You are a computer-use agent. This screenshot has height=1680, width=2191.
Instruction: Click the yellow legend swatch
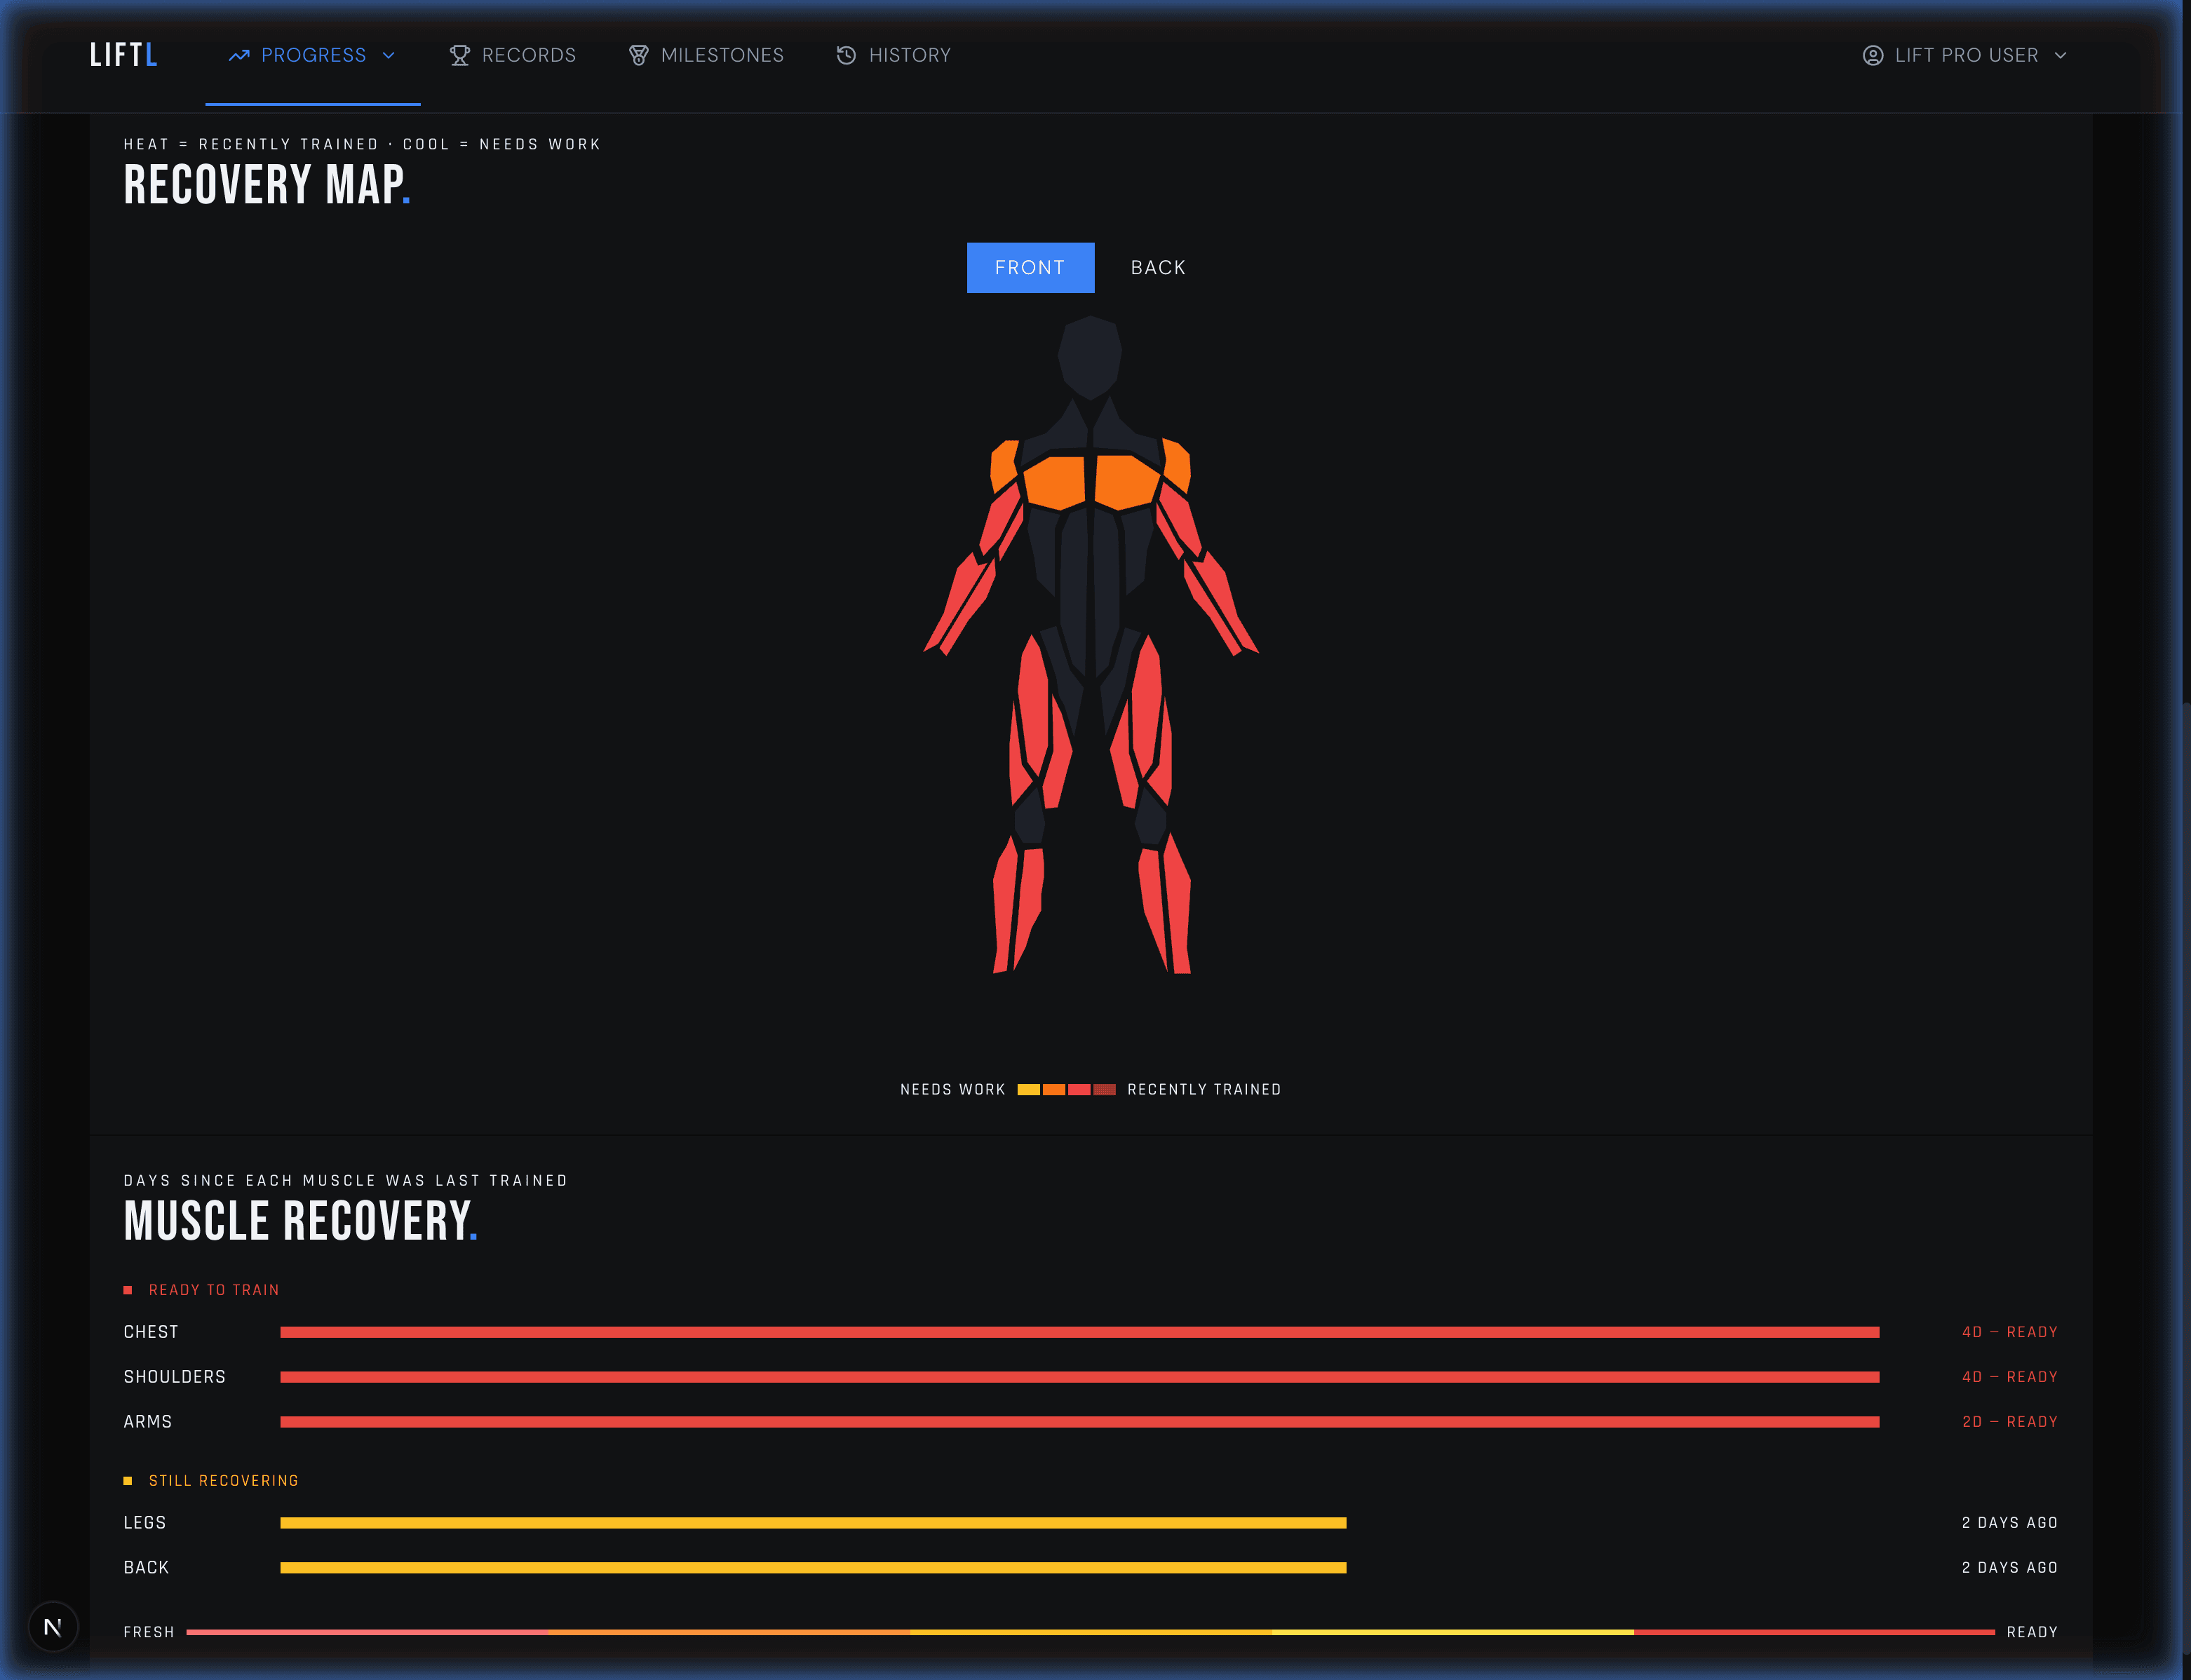1028,1090
